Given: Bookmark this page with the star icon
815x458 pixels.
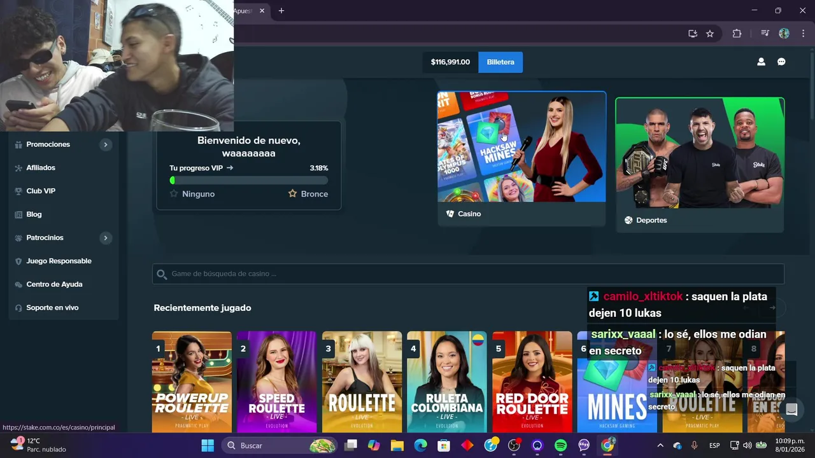Looking at the screenshot, I should tap(710, 34).
